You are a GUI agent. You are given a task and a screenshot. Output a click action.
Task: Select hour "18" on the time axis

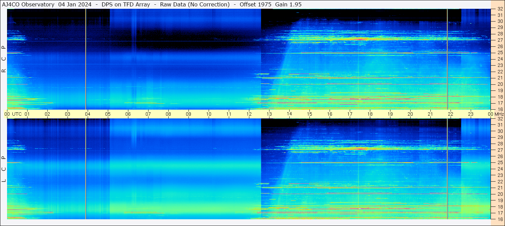pyautogui.click(x=370, y=114)
